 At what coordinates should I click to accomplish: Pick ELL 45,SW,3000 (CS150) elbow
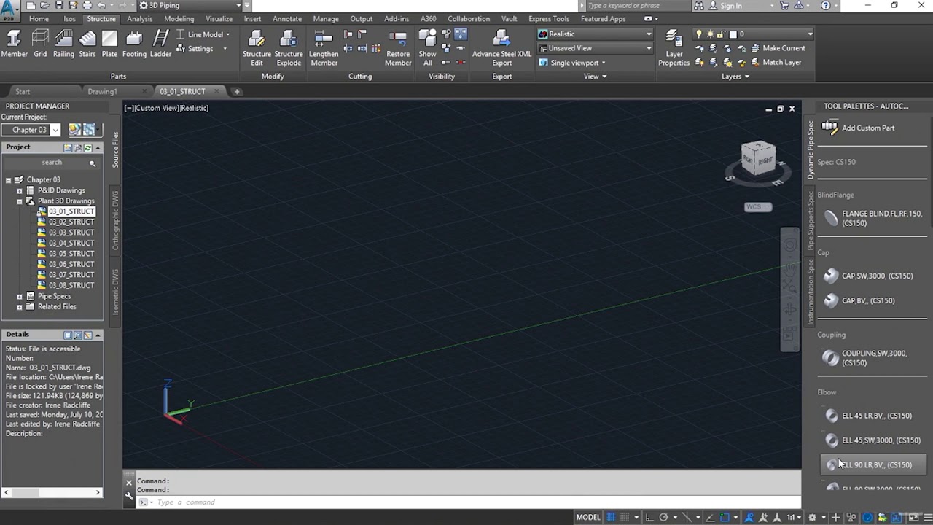(x=873, y=440)
